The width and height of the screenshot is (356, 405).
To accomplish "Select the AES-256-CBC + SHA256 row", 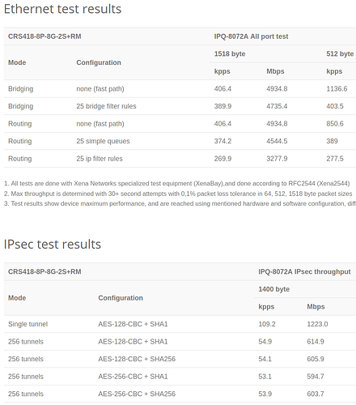I will click(x=180, y=394).
